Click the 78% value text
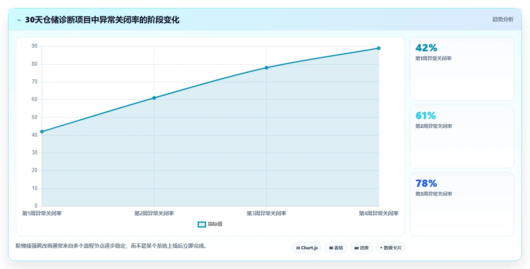 [x=426, y=184]
